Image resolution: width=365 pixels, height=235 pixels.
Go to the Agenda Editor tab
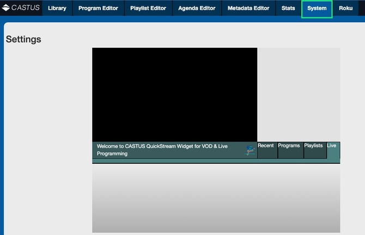pos(197,8)
